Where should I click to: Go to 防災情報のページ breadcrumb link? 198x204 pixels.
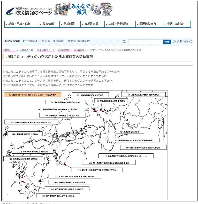46,50
